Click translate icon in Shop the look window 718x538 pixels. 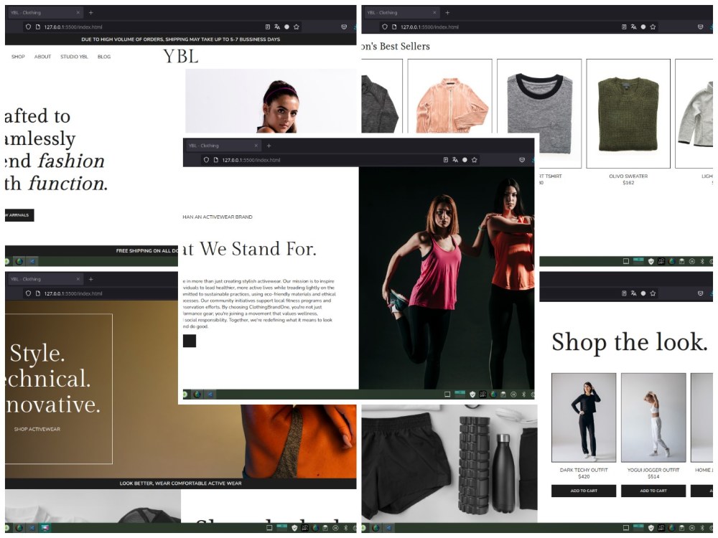tap(634, 293)
